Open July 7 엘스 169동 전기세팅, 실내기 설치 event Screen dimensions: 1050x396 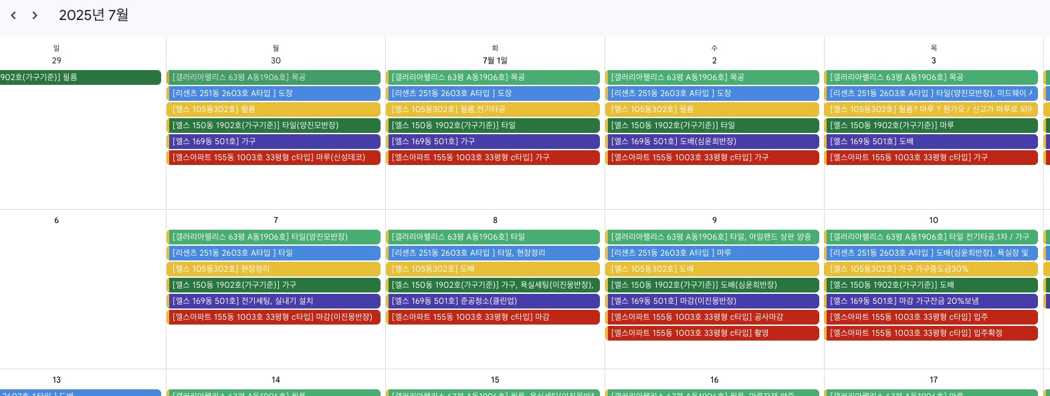pos(274,301)
